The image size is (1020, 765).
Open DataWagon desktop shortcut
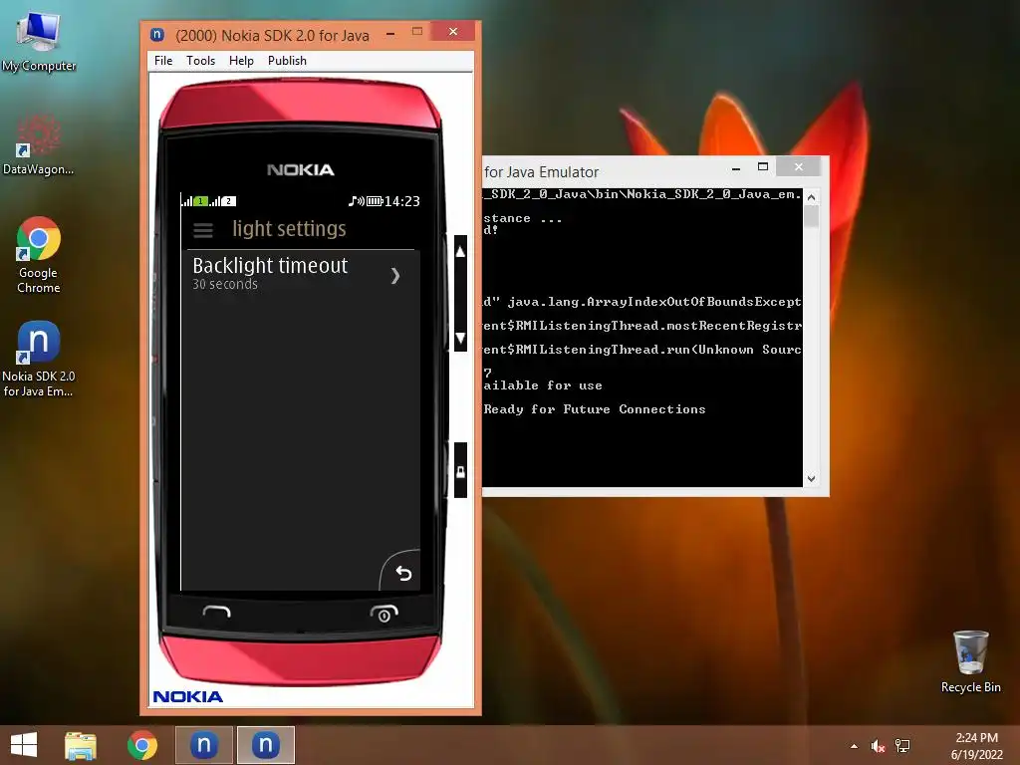click(x=39, y=143)
